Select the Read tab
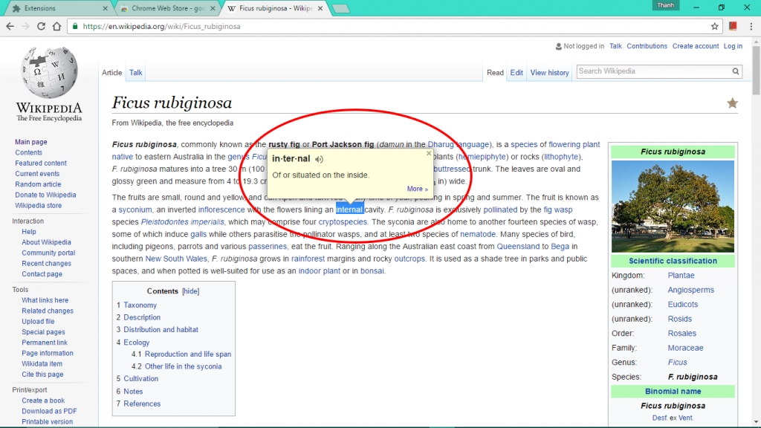The width and height of the screenshot is (761, 428). (x=495, y=72)
